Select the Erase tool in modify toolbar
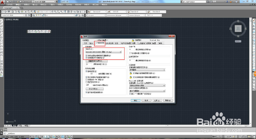Image resolution: width=256 pixels, height=139 pixels. [x=254, y=20]
